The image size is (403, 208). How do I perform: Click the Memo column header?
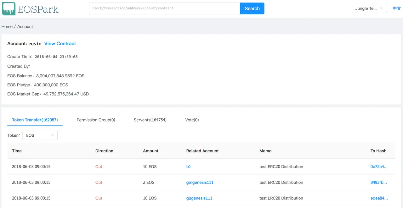click(265, 151)
